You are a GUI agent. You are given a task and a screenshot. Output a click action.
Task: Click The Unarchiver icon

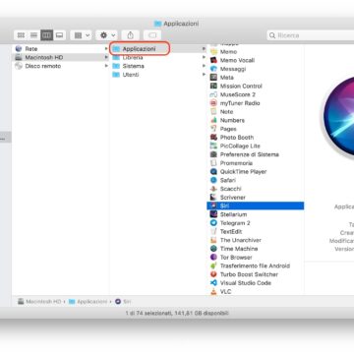click(x=213, y=240)
